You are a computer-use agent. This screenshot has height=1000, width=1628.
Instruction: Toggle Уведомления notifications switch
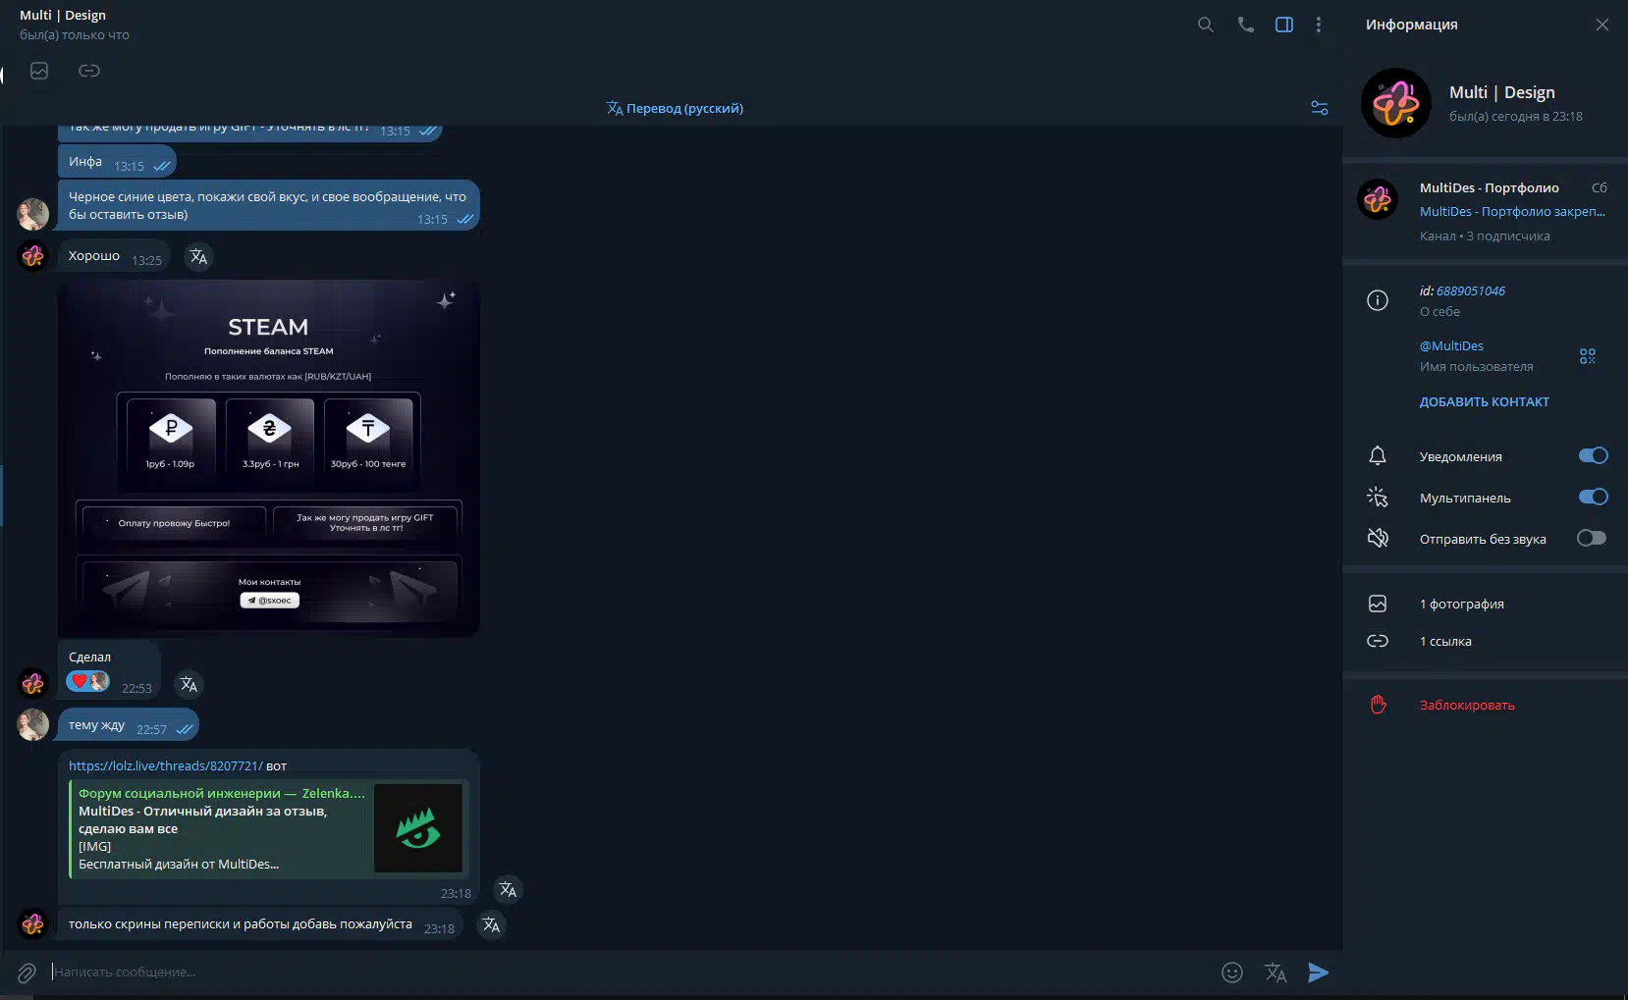1593,455
